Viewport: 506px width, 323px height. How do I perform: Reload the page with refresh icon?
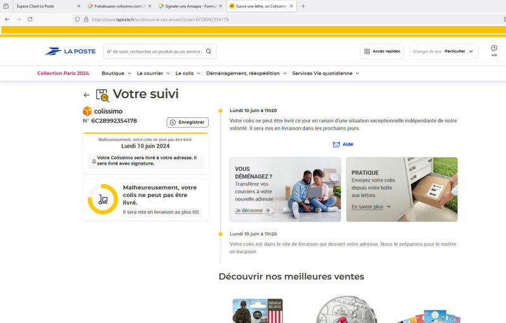30,20
